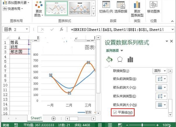176x127 pixels.
Task: Click the 更改图表类型 icon
Action: (x=137, y=5)
